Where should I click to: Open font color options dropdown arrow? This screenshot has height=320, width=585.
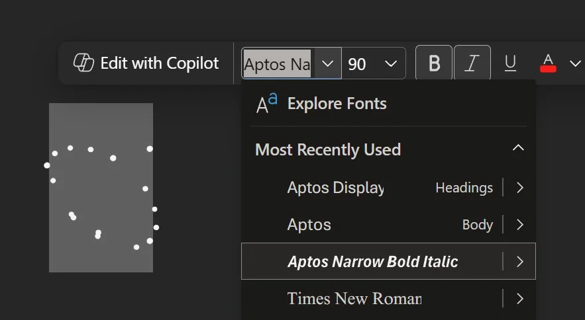[575, 63]
